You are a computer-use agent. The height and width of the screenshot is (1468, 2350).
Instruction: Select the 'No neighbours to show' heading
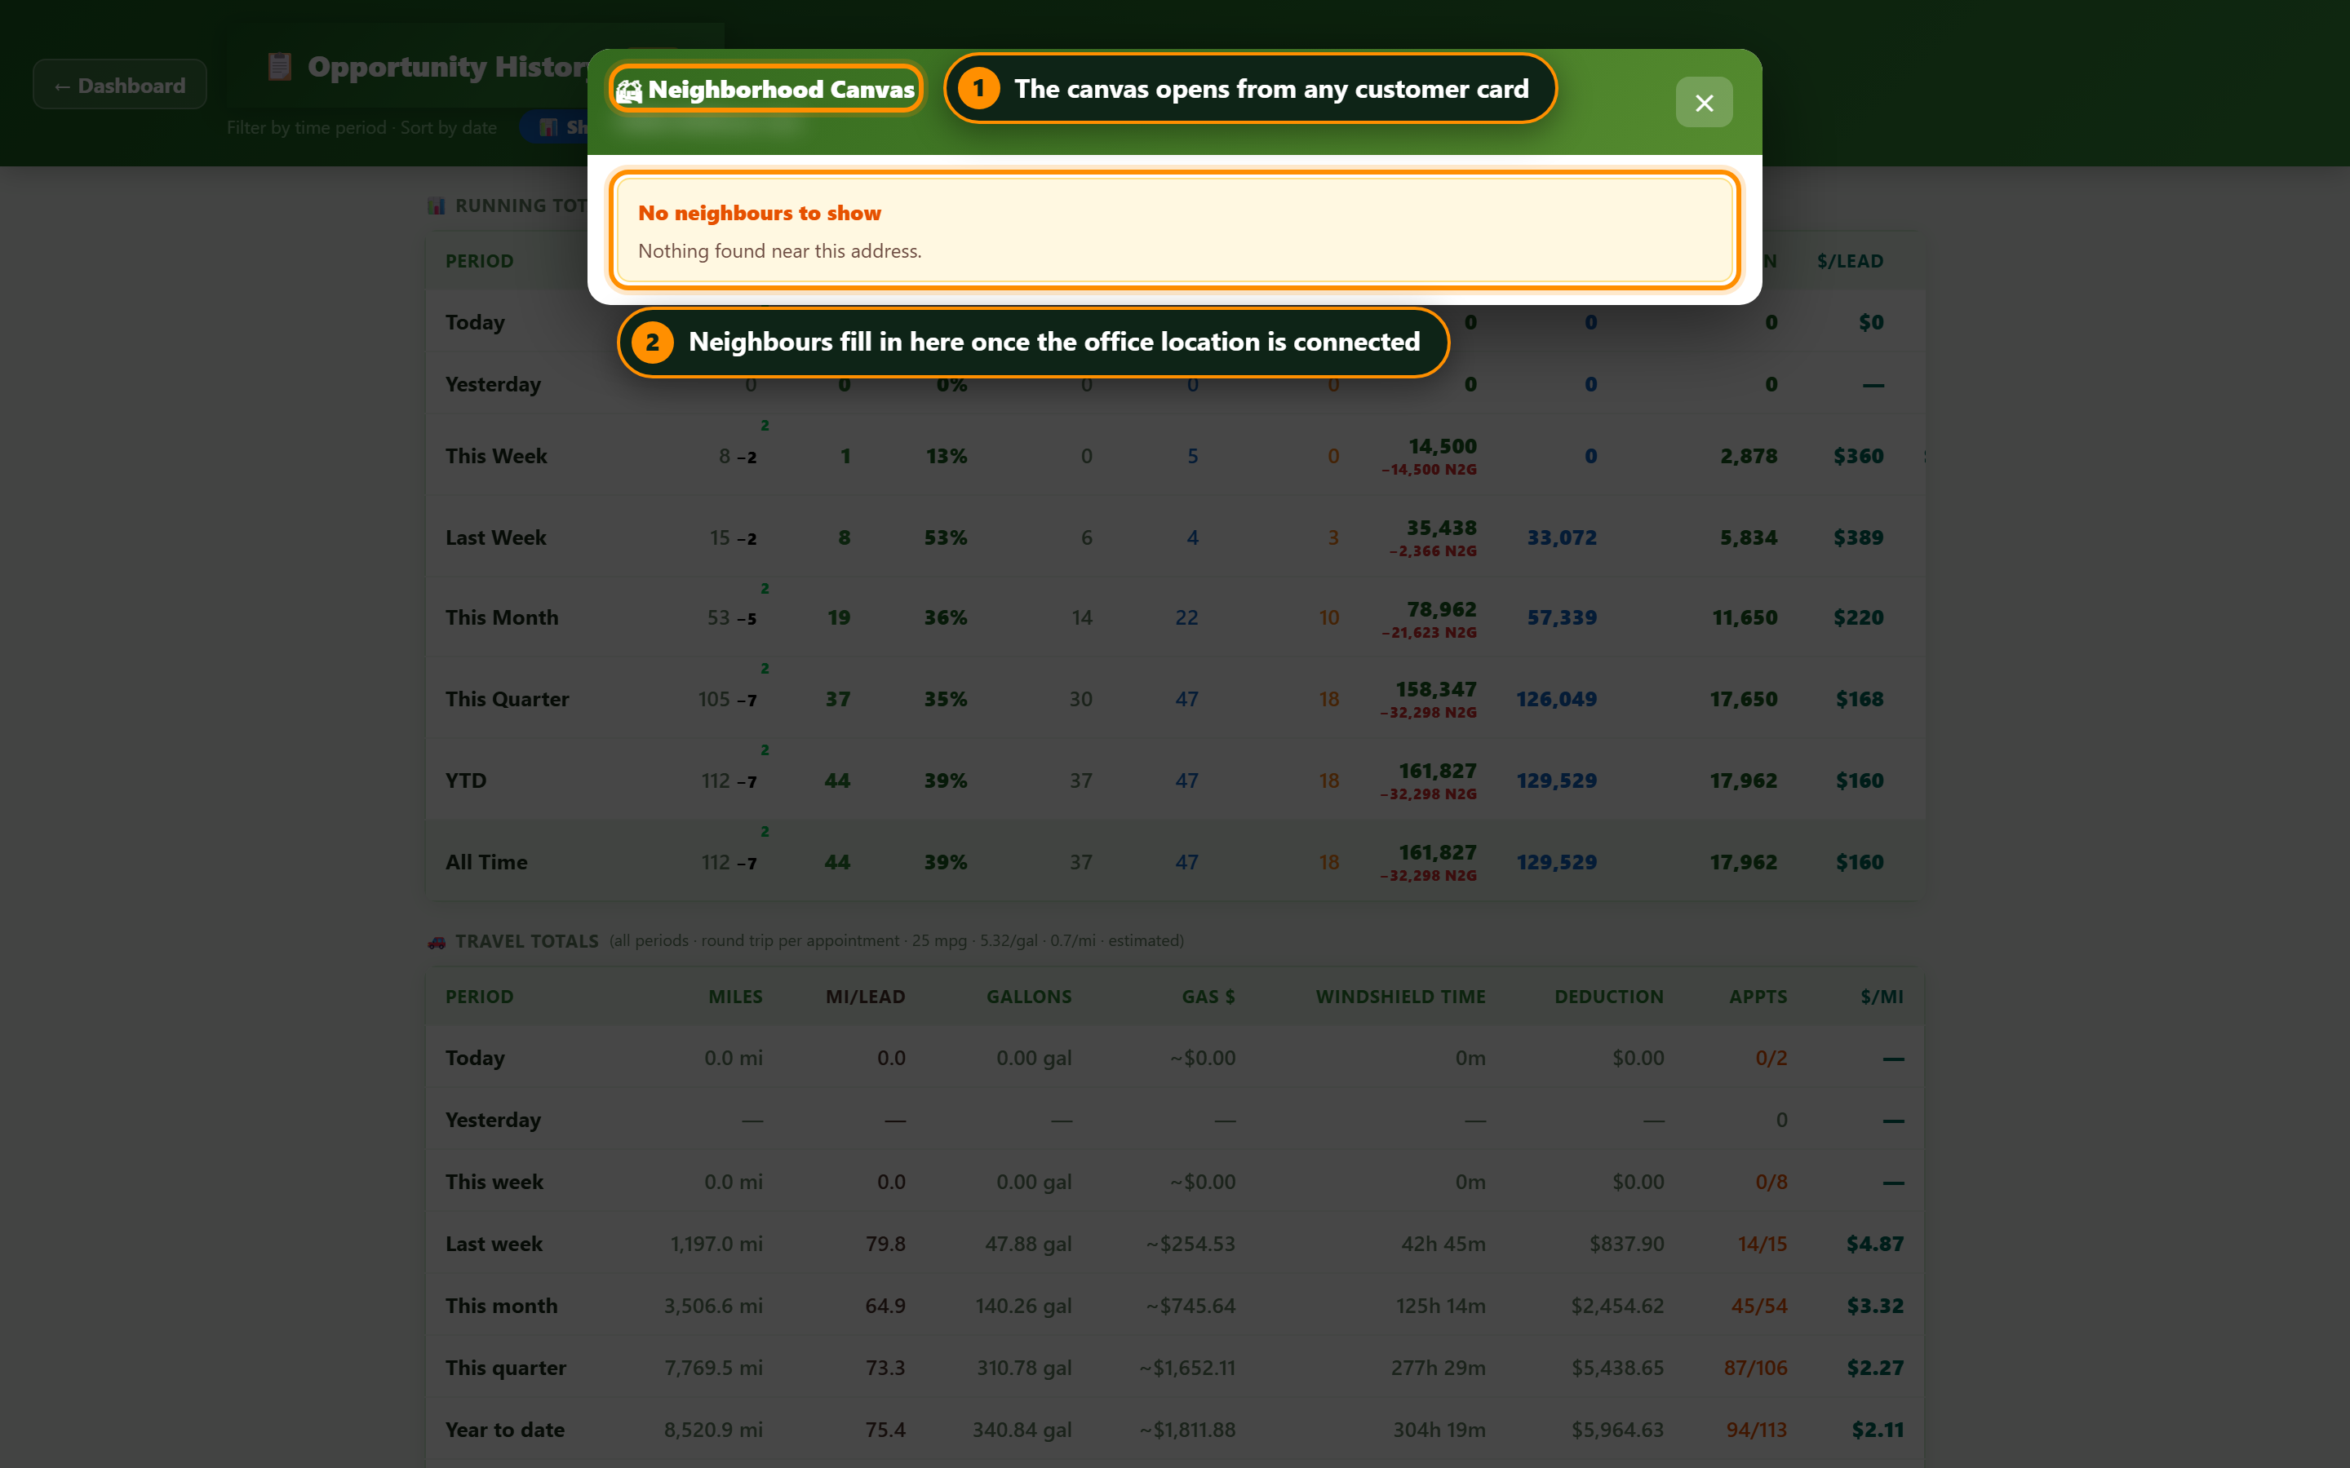(x=760, y=213)
